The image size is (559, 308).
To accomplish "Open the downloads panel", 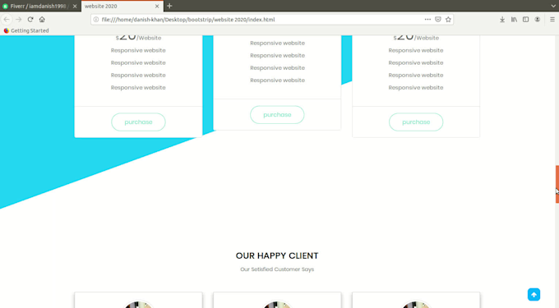I will click(x=502, y=19).
